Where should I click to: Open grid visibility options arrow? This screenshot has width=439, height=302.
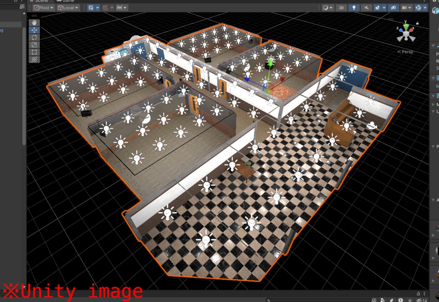pos(98,8)
